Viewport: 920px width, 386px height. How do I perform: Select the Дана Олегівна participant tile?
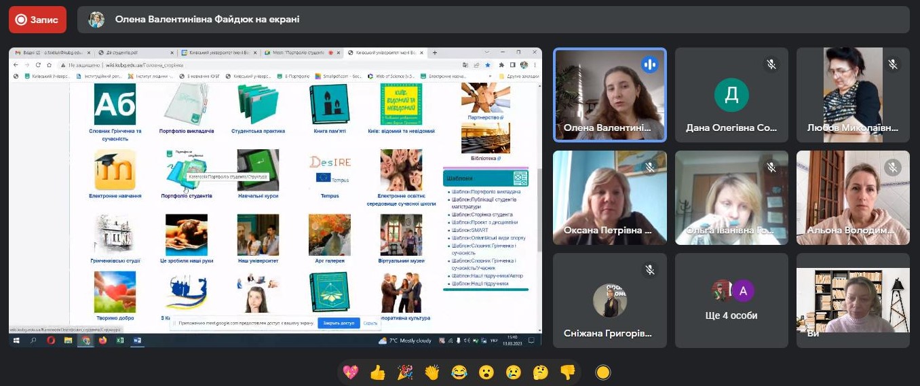pyautogui.click(x=731, y=94)
